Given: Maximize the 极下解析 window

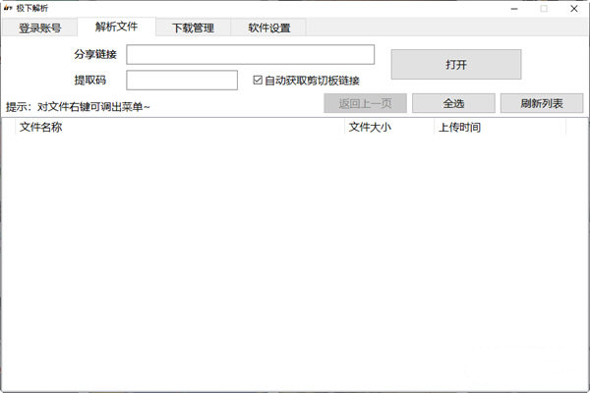Looking at the screenshot, I should point(544,9).
